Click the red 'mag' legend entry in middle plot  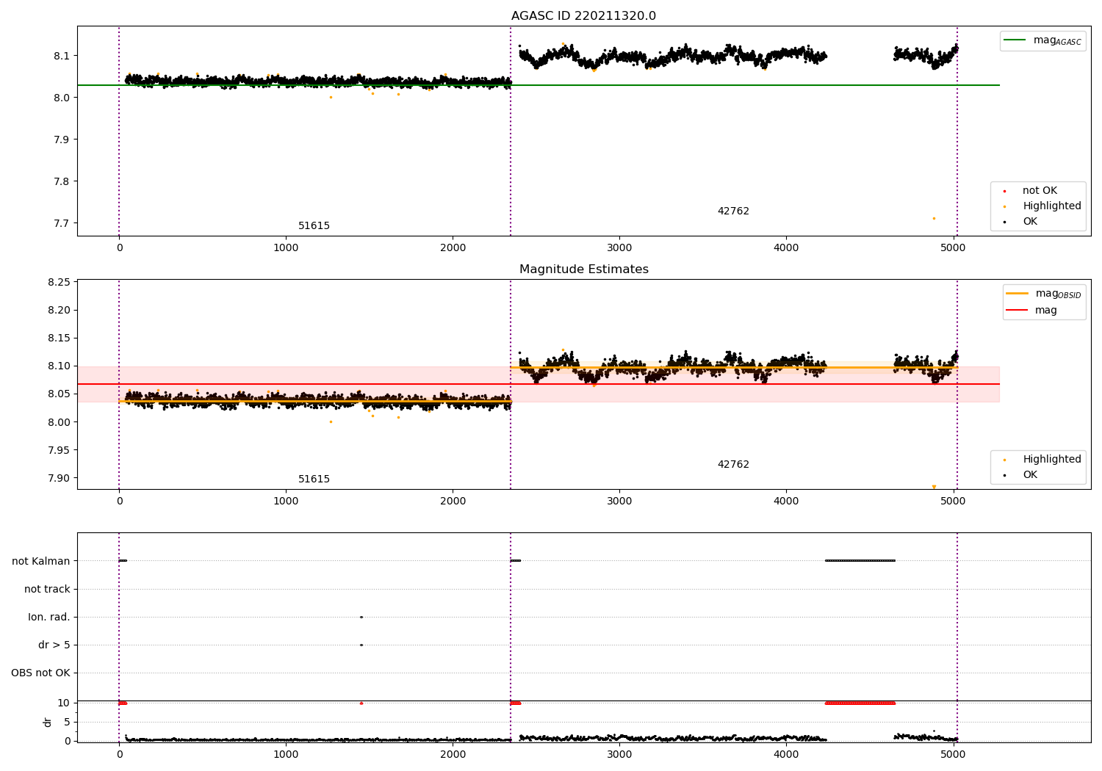point(1031,310)
